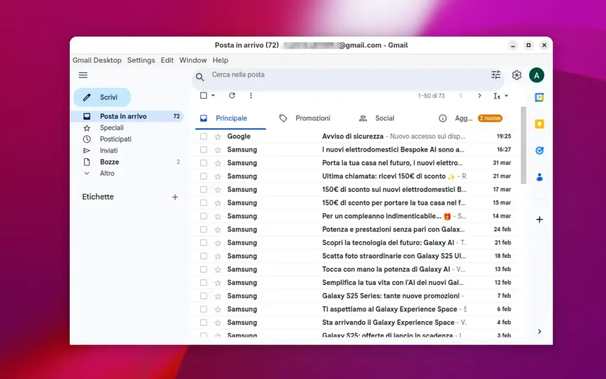Tick checkbox for Google Avviso di sicurezza email
The image size is (606, 379).
pyautogui.click(x=204, y=137)
